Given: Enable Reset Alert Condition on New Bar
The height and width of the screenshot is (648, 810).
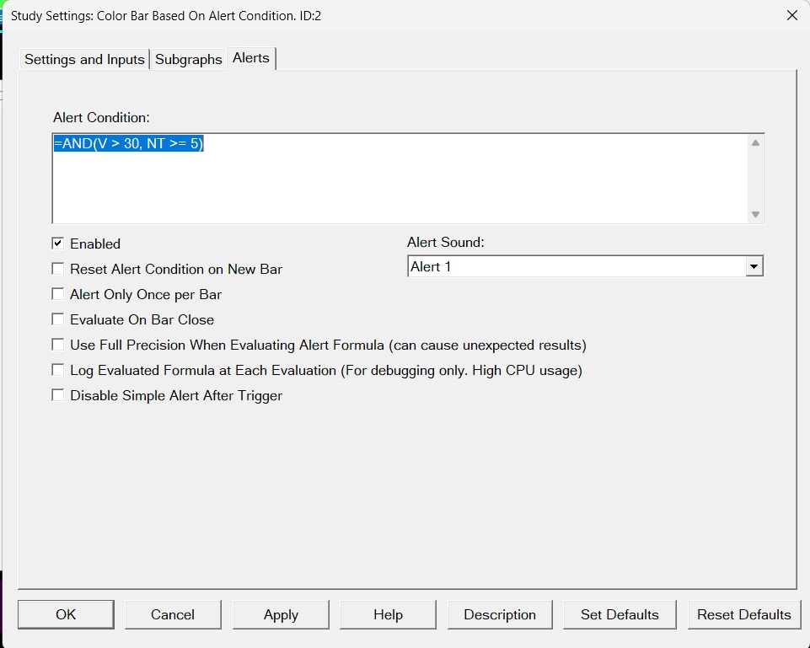Looking at the screenshot, I should [58, 269].
